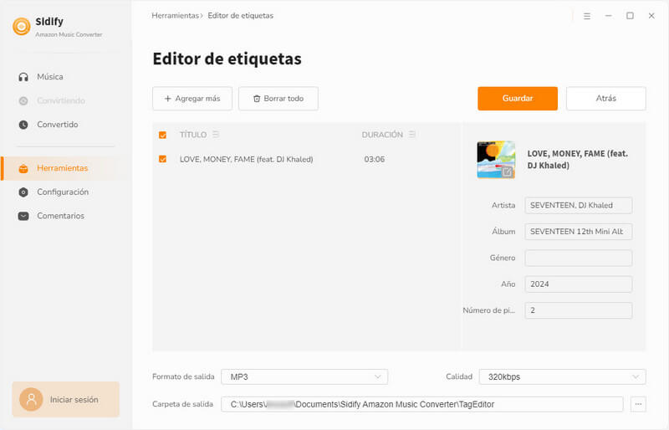Click the Artista input field
The width and height of the screenshot is (669, 430).
click(x=578, y=206)
